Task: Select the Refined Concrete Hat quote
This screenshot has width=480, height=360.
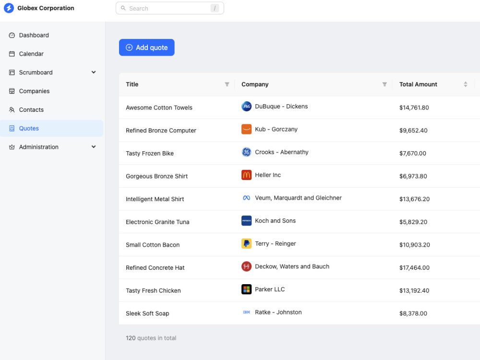Action: (x=155, y=268)
